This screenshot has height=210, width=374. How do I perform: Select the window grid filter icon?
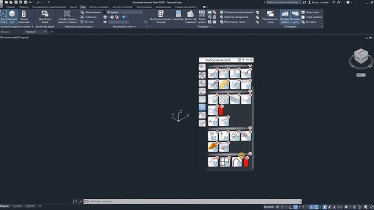point(224,162)
